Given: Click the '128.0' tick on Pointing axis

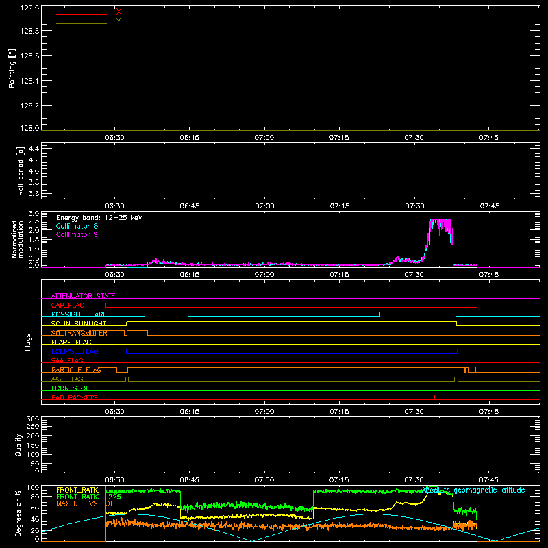Looking at the screenshot, I should tap(29, 128).
